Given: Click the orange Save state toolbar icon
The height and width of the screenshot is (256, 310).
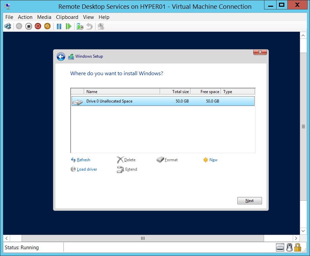Looking at the screenshot, I should coord(47,26).
